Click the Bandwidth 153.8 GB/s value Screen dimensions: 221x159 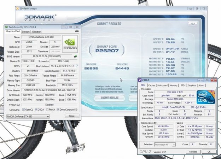(x=68, y=85)
